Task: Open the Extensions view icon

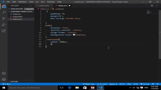Action: click(4, 31)
